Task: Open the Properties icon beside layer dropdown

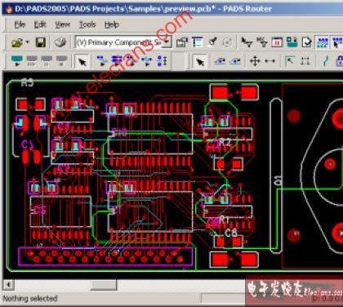Action: coord(182,42)
